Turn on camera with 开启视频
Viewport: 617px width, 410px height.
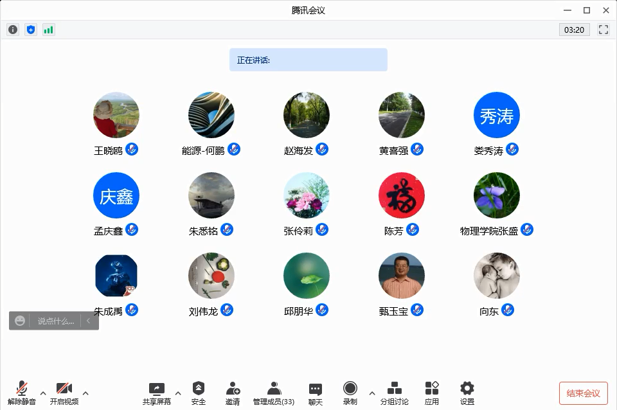[x=64, y=393]
